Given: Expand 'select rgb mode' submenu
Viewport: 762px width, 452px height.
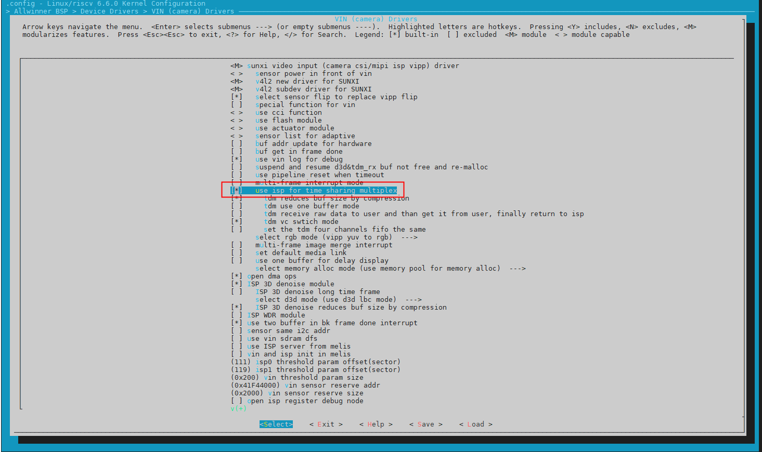Looking at the screenshot, I should (335, 237).
